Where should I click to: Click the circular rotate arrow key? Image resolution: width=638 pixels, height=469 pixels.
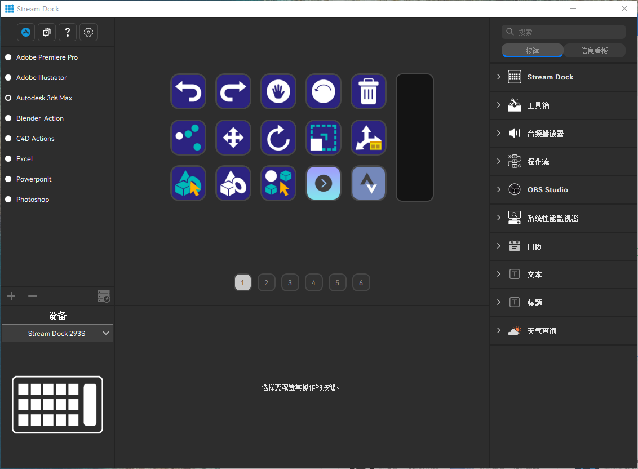pos(278,138)
